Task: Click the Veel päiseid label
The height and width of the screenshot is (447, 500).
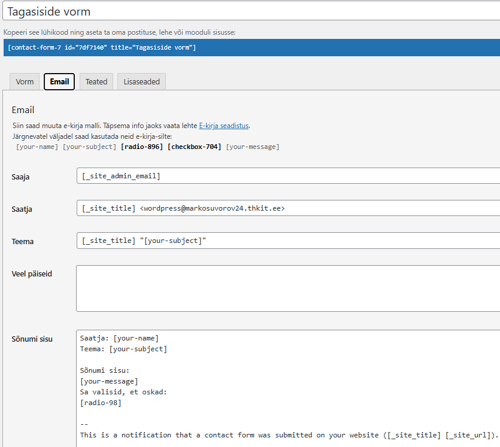Action: point(32,274)
